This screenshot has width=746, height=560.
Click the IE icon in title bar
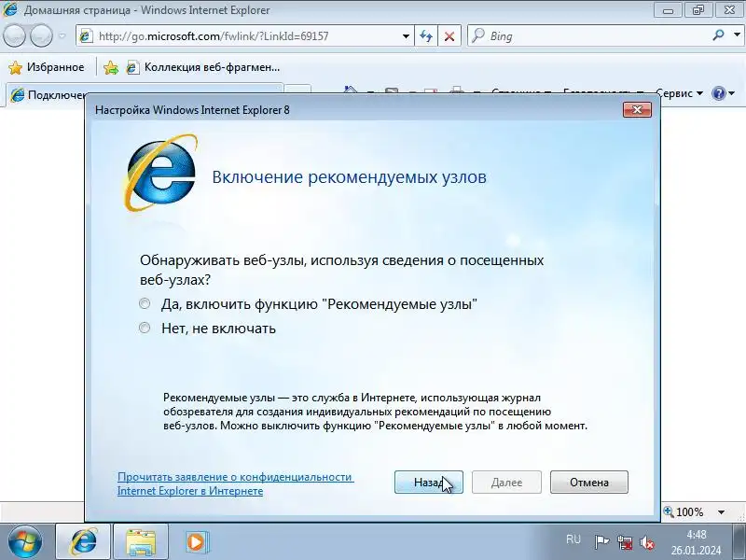click(9, 9)
